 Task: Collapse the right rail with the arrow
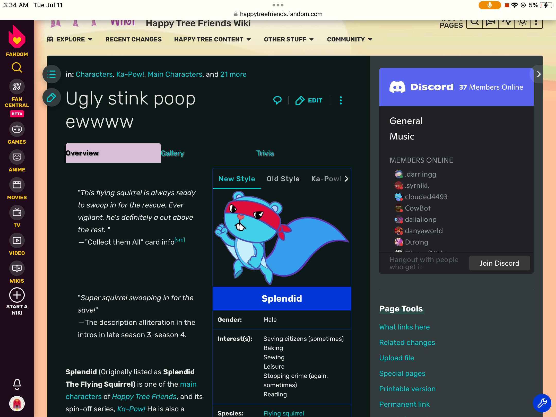538,74
